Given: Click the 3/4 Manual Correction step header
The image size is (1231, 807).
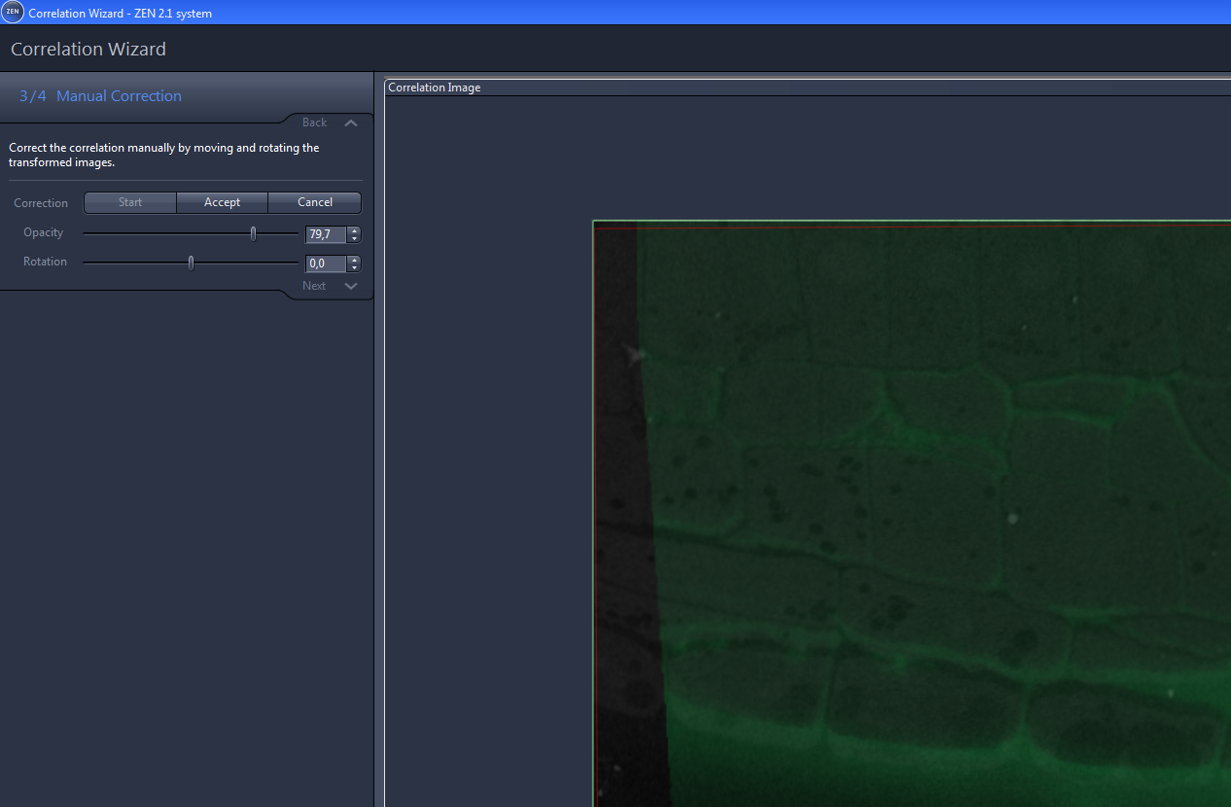Looking at the screenshot, I should pyautogui.click(x=99, y=95).
